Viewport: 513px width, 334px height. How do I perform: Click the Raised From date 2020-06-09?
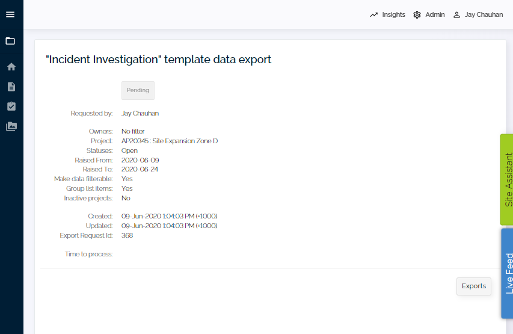coord(140,160)
